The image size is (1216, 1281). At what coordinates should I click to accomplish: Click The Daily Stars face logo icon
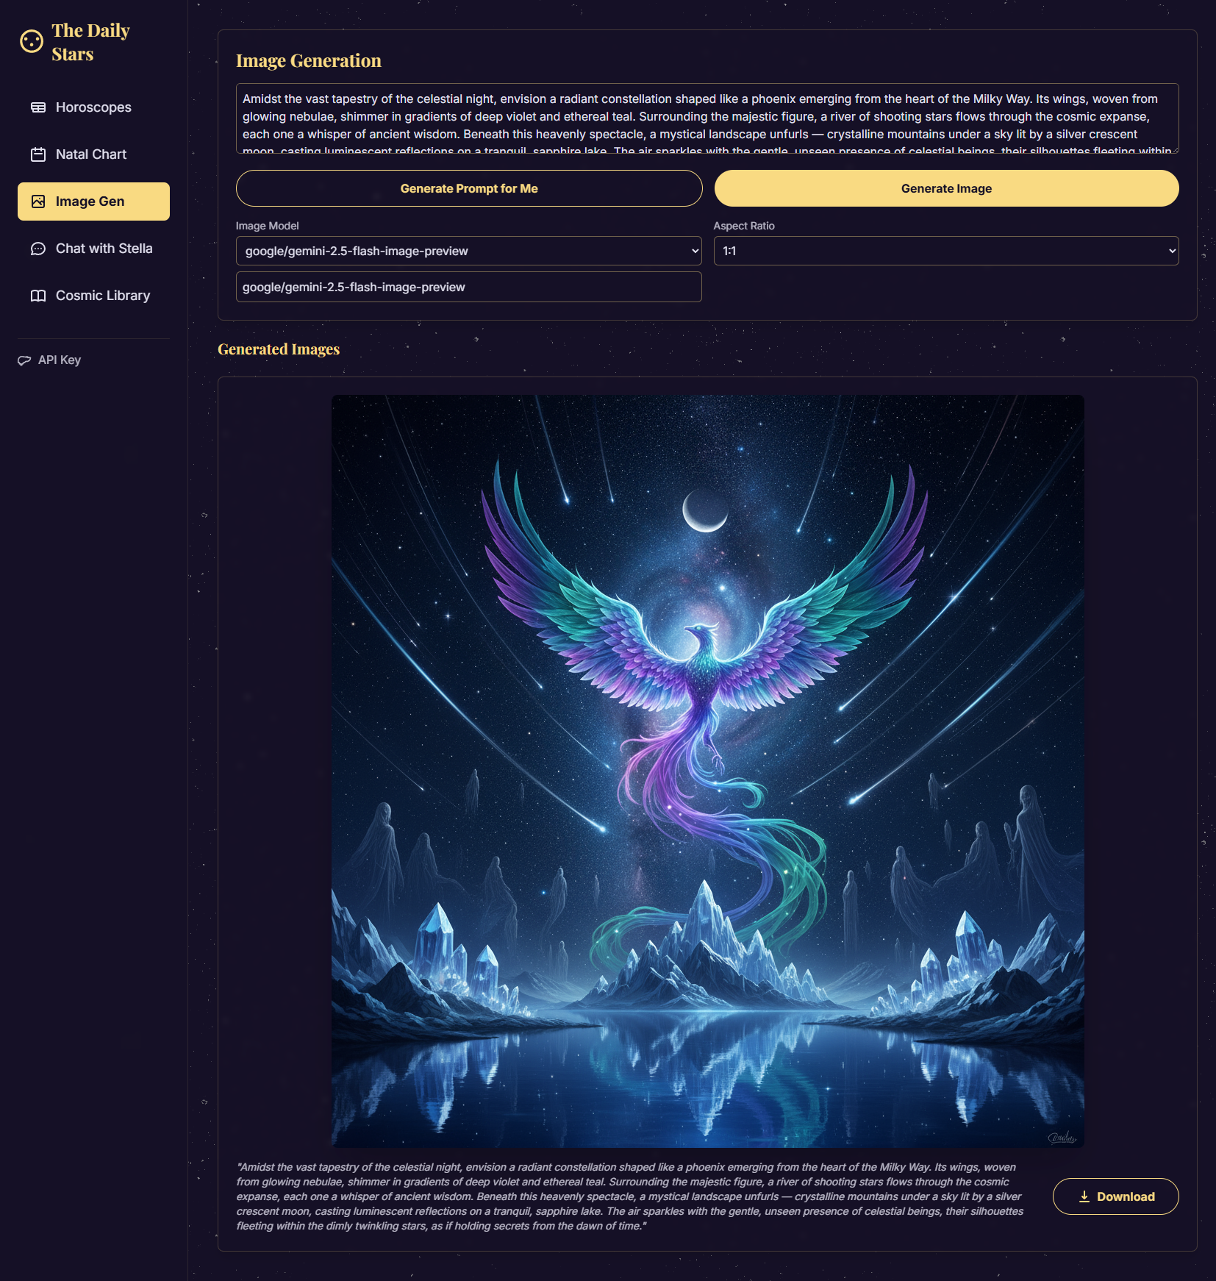[x=32, y=41]
